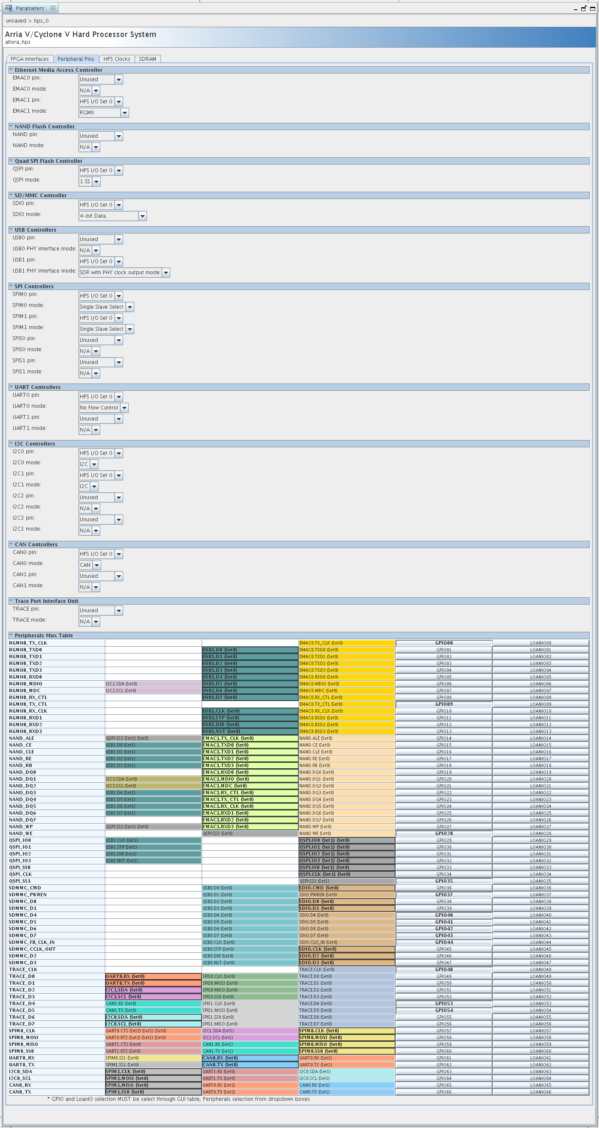
Task: Collapse the SPI Controllers section
Action: pyautogui.click(x=11, y=286)
